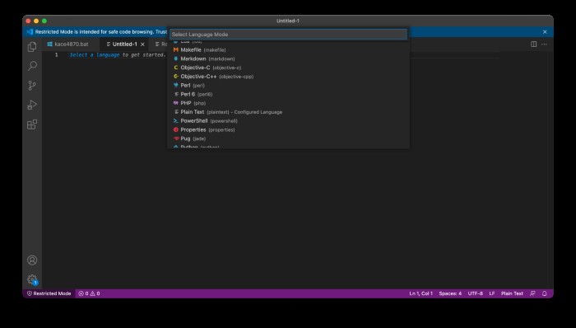Open the Source Control view
Screen dimensions: 576x328
pos(32,86)
